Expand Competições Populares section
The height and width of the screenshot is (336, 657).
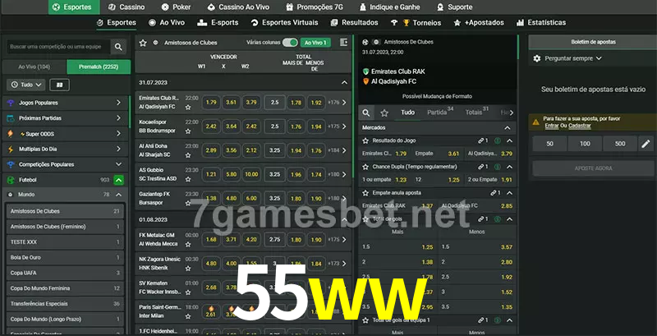[x=118, y=164]
